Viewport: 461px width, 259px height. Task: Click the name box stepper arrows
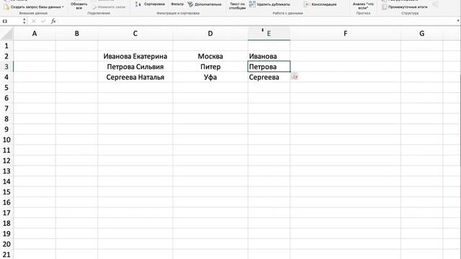pyautogui.click(x=24, y=21)
